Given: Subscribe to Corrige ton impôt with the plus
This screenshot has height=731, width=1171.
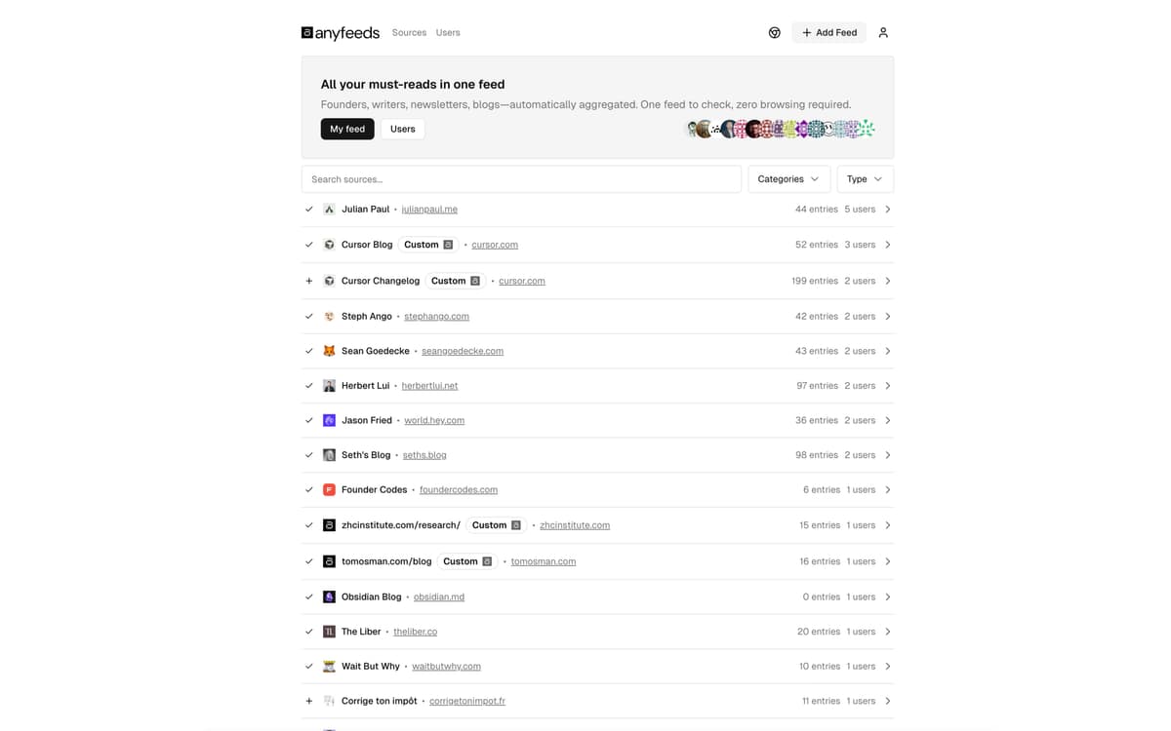Looking at the screenshot, I should (x=309, y=700).
